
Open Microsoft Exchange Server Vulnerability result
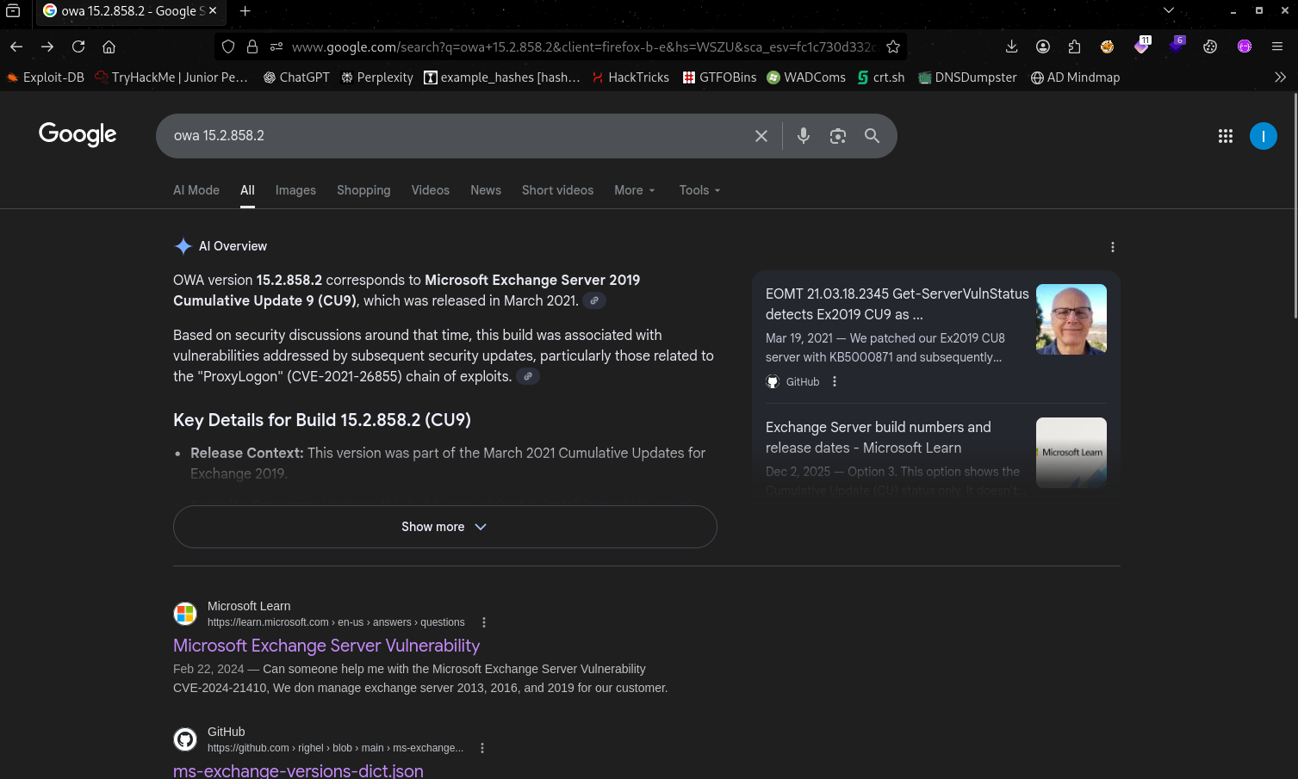click(x=326, y=646)
